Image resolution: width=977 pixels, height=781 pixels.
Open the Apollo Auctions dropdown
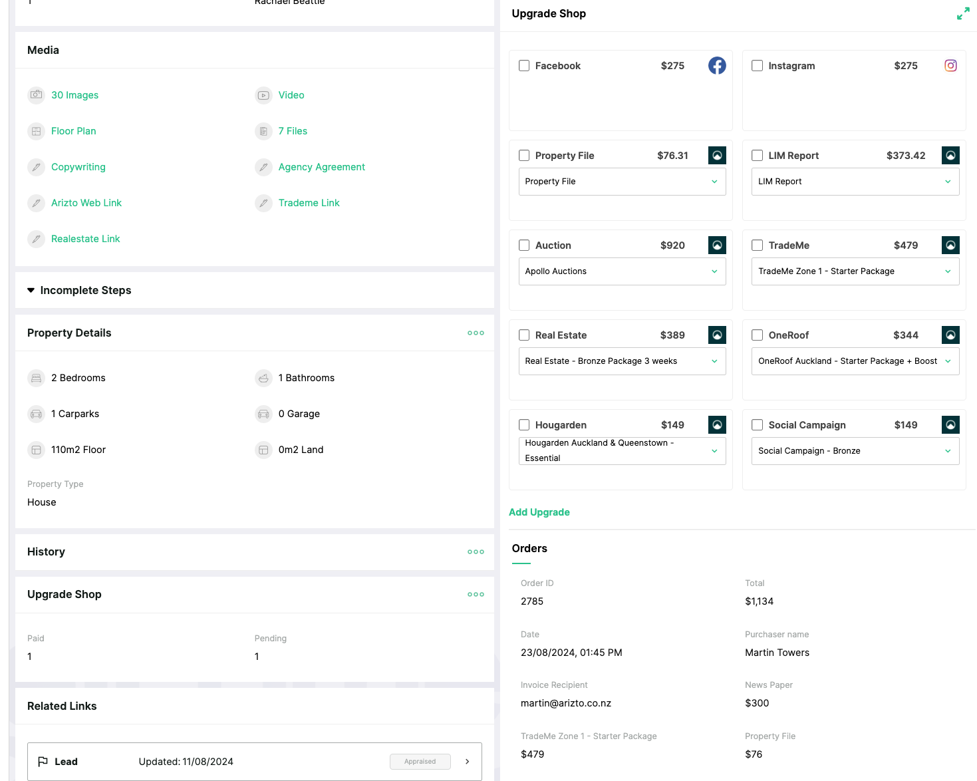(622, 271)
